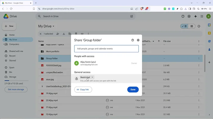Screen dimensions: 213x119
Task: Click the file list vertical scrollbar
Action: point(205,63)
